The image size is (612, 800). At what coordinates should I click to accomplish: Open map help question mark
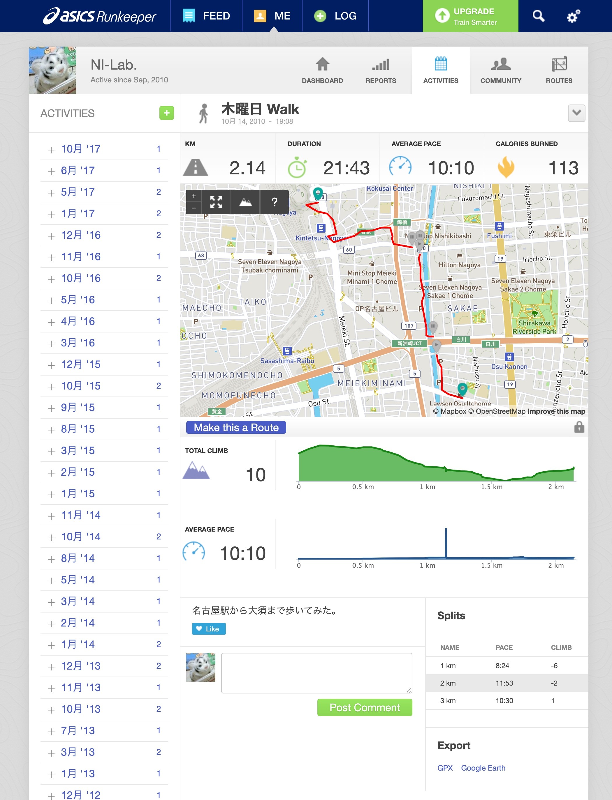point(274,202)
